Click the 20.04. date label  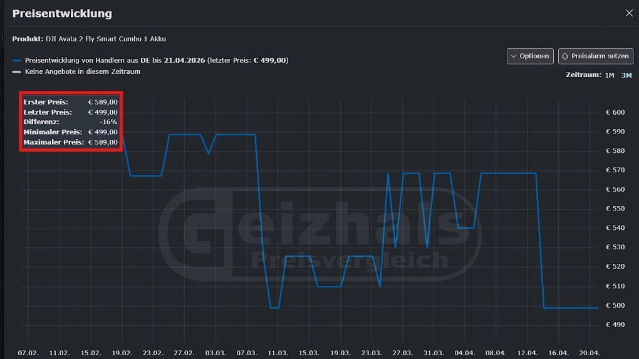point(590,353)
